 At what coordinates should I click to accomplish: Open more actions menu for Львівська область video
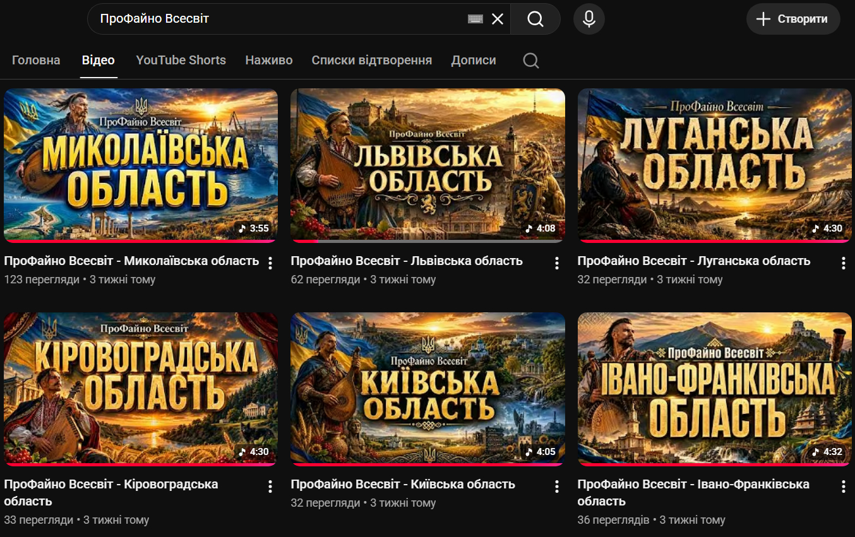coord(557,263)
